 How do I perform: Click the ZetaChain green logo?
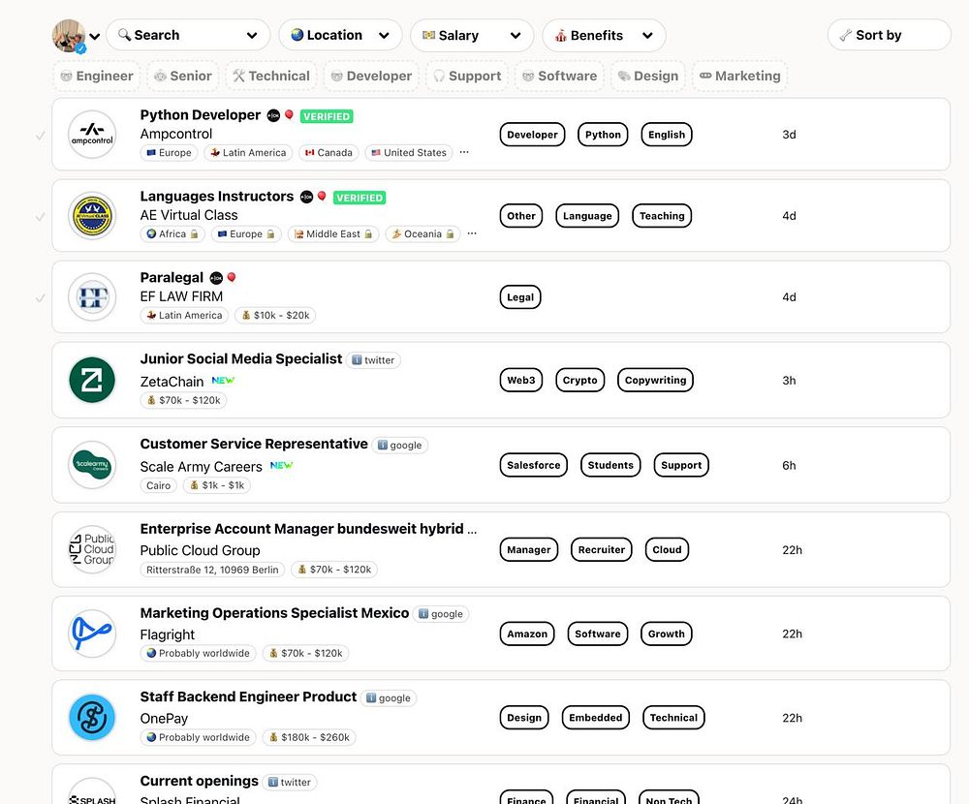click(x=92, y=381)
